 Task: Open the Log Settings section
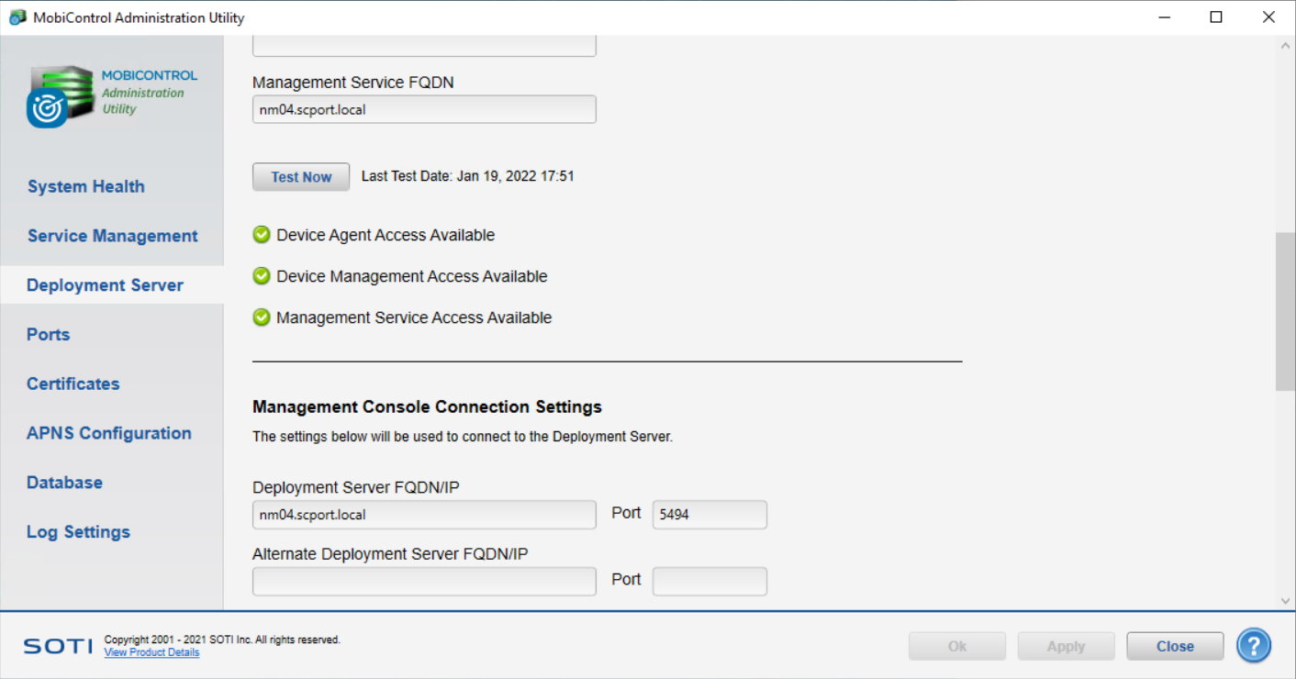click(x=78, y=532)
